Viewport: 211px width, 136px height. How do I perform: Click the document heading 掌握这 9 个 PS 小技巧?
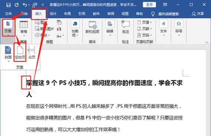click(x=56, y=83)
